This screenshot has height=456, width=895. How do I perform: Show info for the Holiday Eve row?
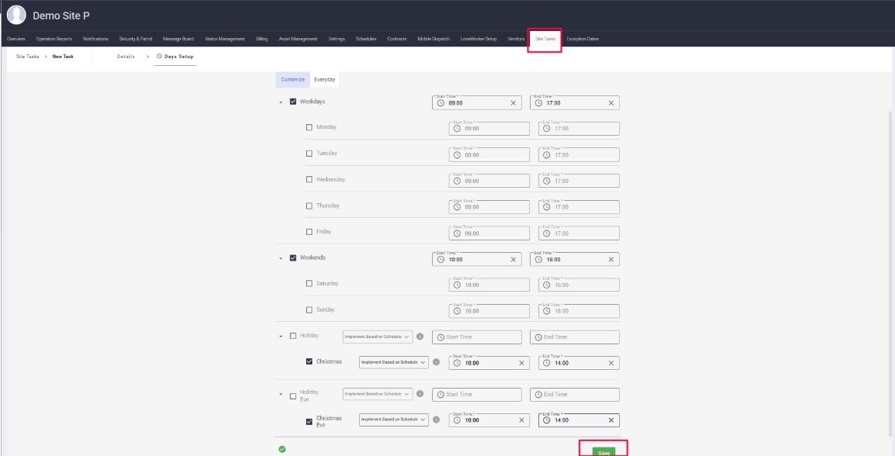420,393
